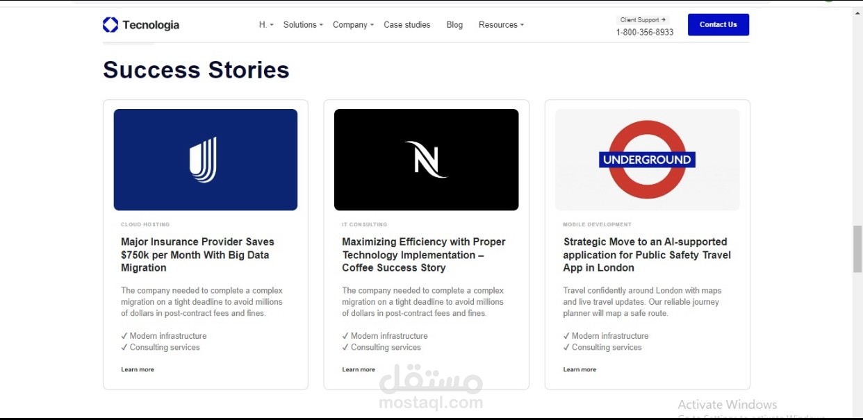Expand the H. navigation dropdown
This screenshot has height=420, width=863.
pos(266,25)
